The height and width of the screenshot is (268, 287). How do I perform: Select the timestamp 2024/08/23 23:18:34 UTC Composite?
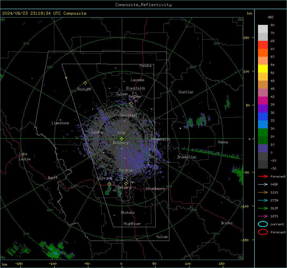[44, 13]
